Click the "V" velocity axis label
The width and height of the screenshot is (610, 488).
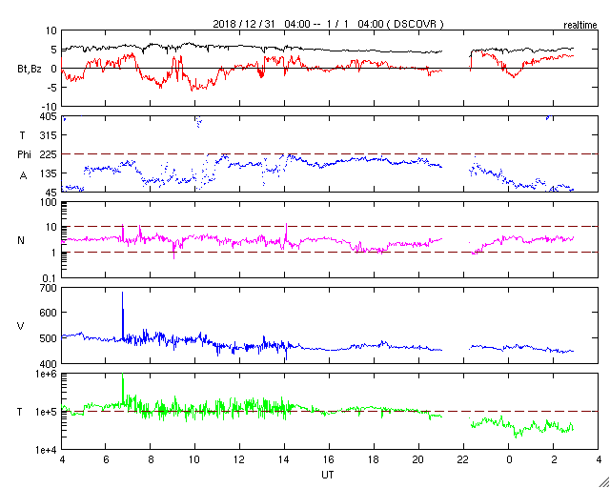pos(21,326)
